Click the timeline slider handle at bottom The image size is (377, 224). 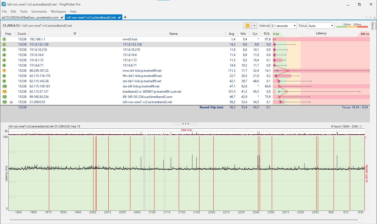tap(360, 220)
